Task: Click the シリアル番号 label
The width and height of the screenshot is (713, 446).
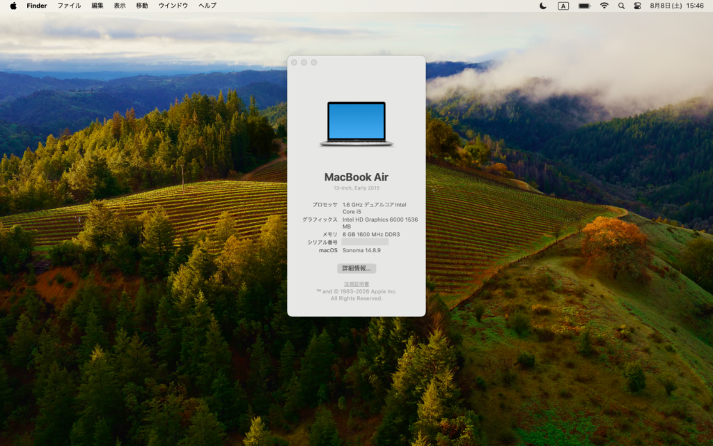Action: (322, 242)
